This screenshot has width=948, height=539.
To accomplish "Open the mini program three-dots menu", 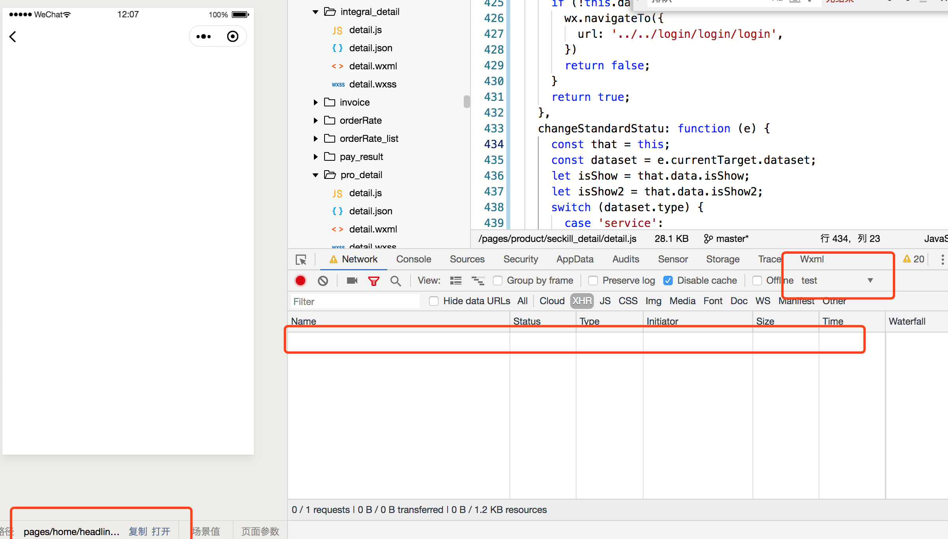I will click(203, 37).
